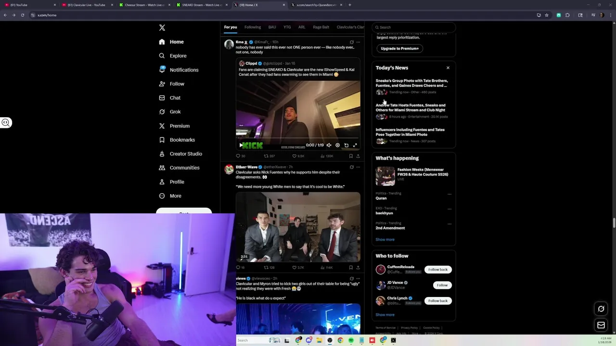Click Upgrade to Premium+ button
Screen dimensions: 616x346
[x=400, y=49]
